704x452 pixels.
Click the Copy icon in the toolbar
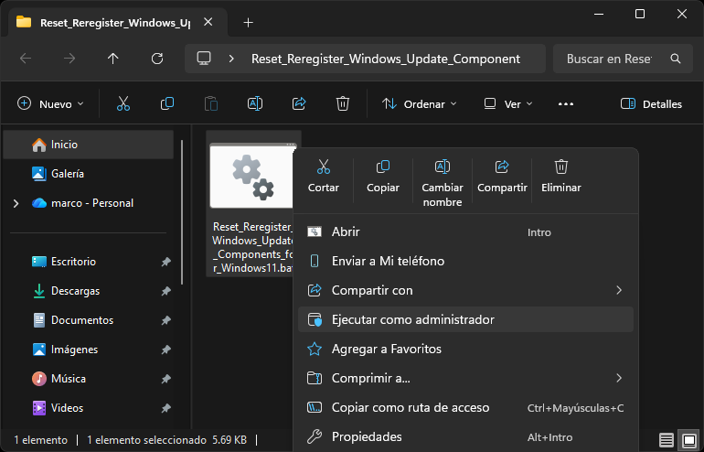pyautogui.click(x=167, y=103)
